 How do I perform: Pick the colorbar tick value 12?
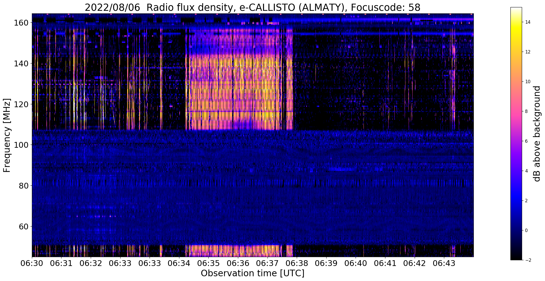528,52
